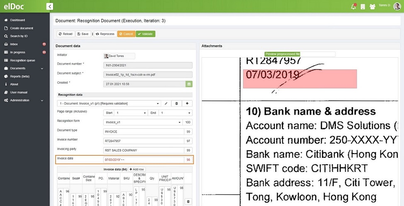This screenshot has width=404, height=206.
Task: Open the users group icon
Action: pos(372,7)
